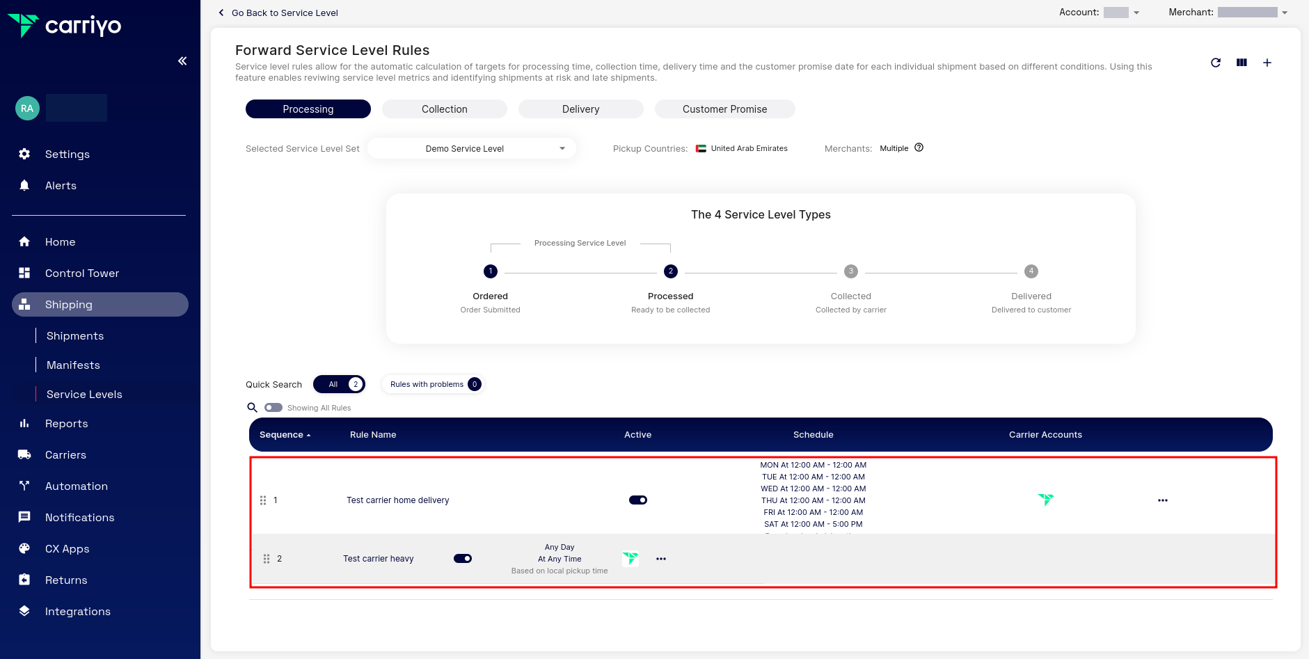1309x659 pixels.
Task: Toggle active switch for Test carrier home delivery
Action: point(638,500)
